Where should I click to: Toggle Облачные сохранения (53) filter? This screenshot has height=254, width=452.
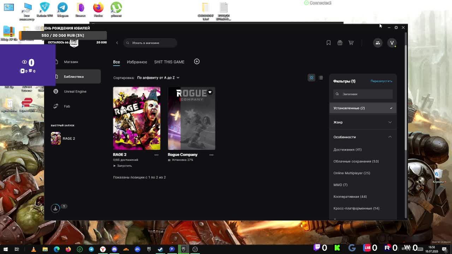(x=356, y=161)
